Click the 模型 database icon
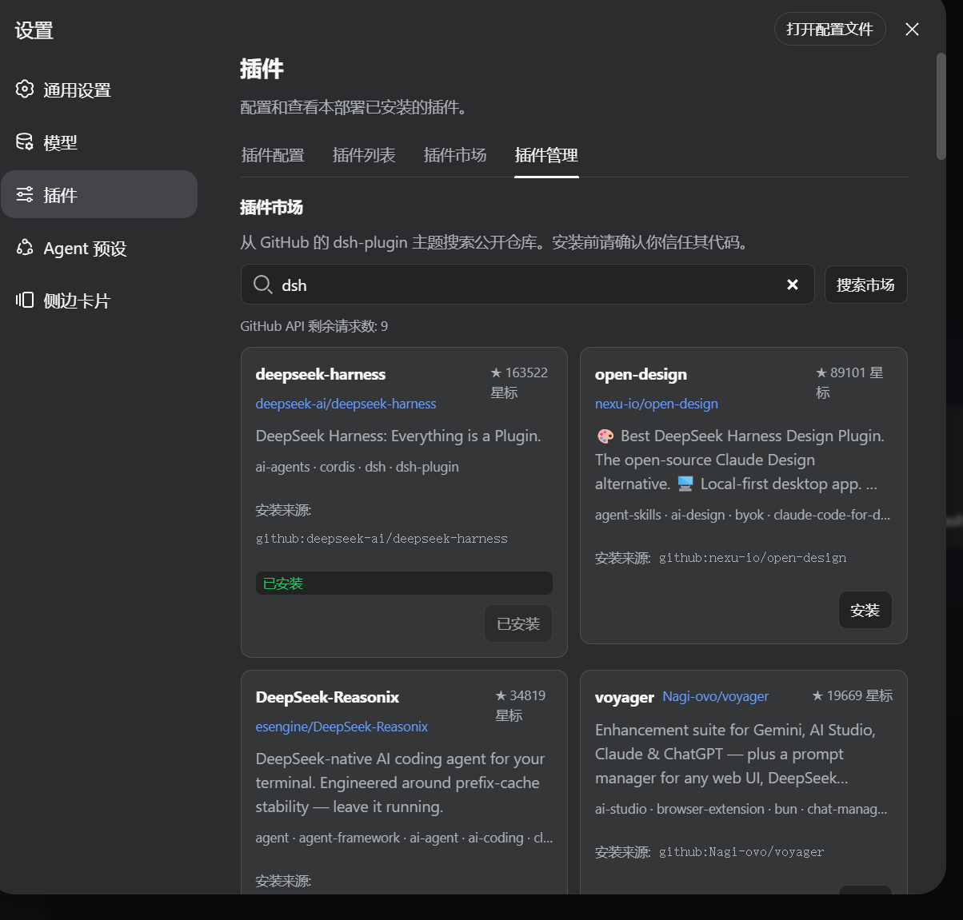 tap(25, 141)
